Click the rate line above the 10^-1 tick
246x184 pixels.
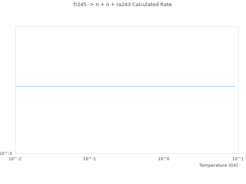[90, 87]
